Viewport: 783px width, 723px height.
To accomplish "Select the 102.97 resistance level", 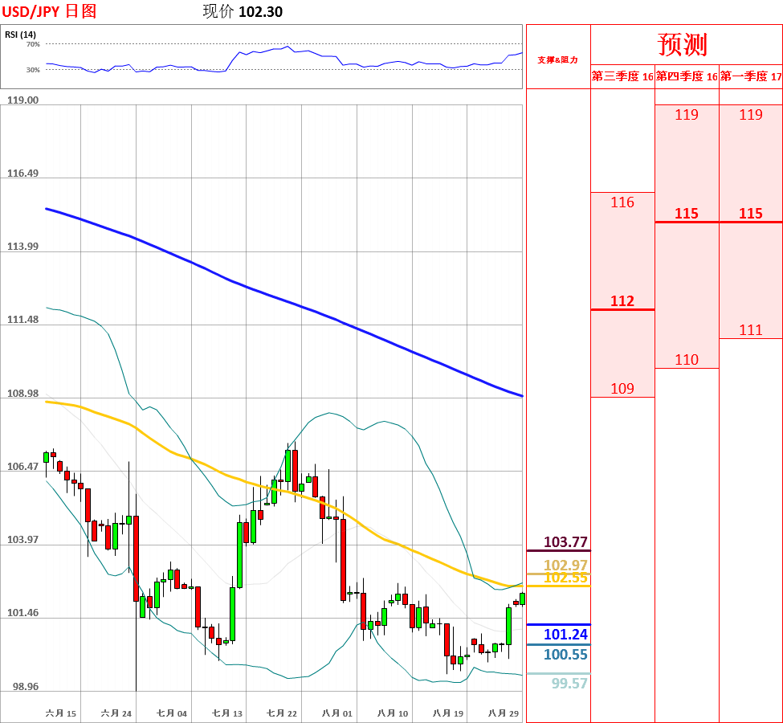I will click(x=565, y=565).
